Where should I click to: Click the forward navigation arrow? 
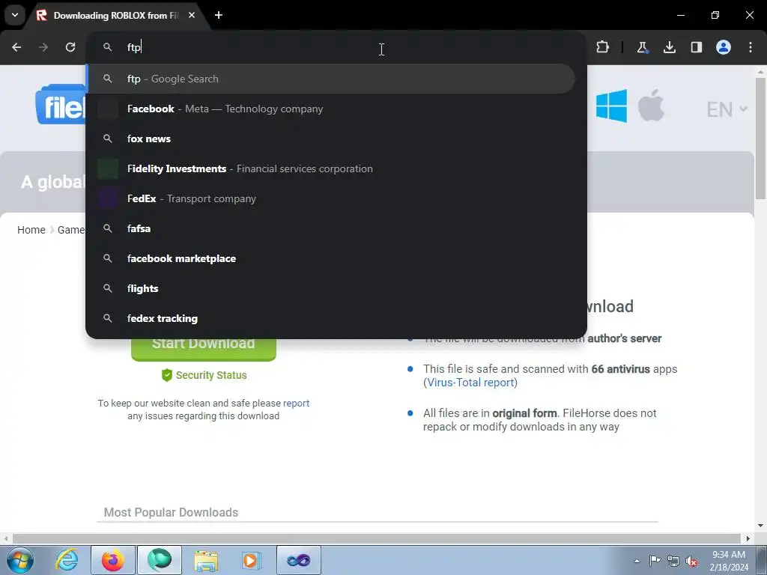[43, 47]
